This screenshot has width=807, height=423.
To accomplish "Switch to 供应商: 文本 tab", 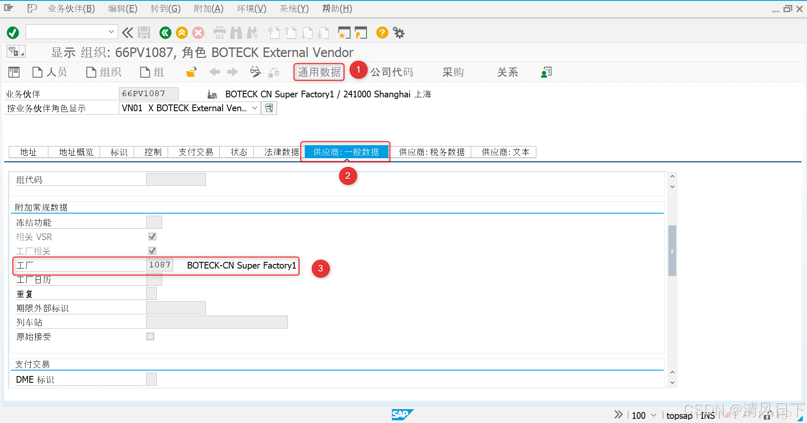I will pos(505,152).
